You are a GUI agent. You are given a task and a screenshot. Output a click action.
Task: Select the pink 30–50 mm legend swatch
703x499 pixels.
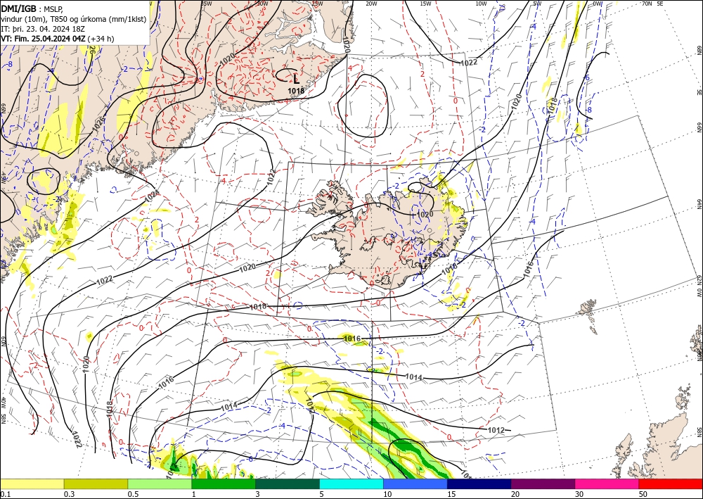(607, 484)
